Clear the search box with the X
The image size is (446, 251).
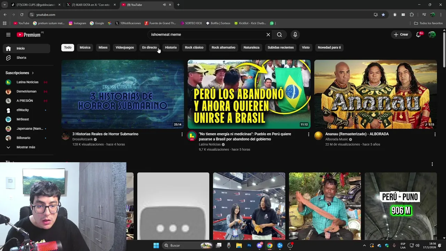(268, 35)
